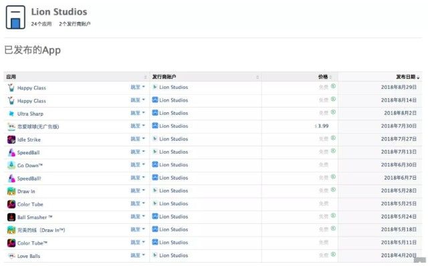Click in-app purchase icon in Happy Glass 8月29日 row
Screen dimensions: 430x266
point(333,86)
